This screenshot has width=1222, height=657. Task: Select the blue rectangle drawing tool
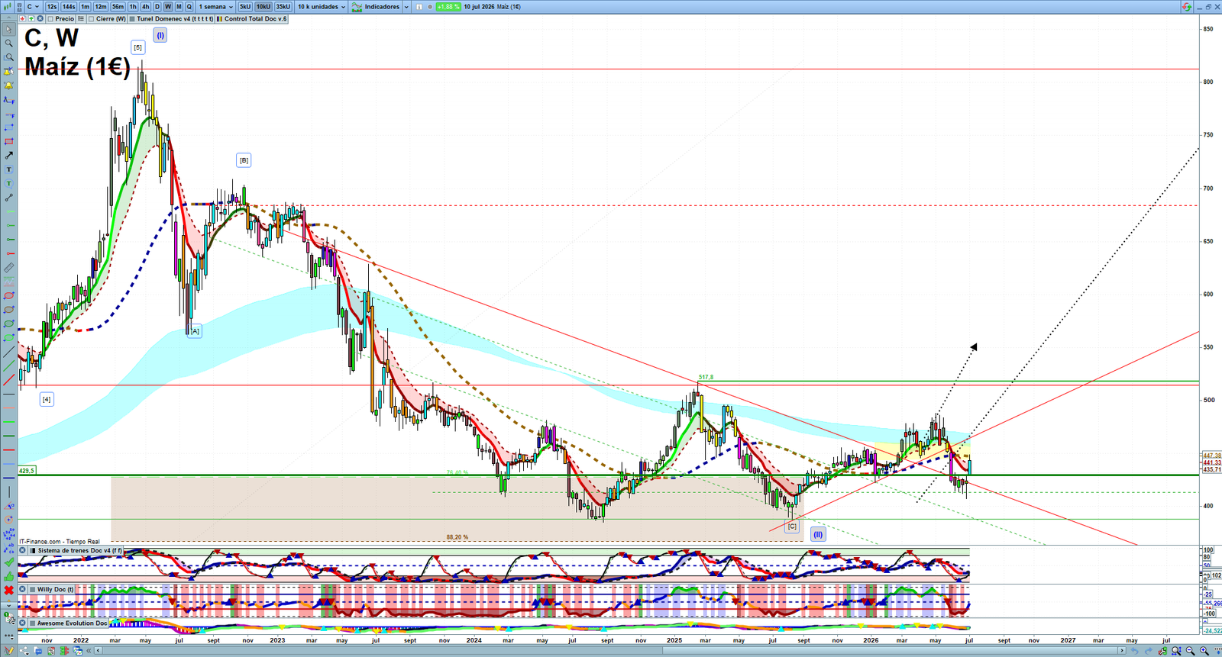8,127
